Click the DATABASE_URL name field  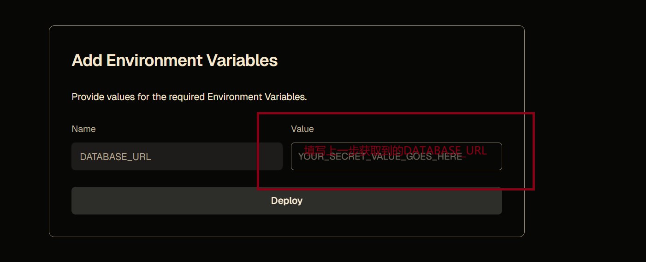click(177, 156)
